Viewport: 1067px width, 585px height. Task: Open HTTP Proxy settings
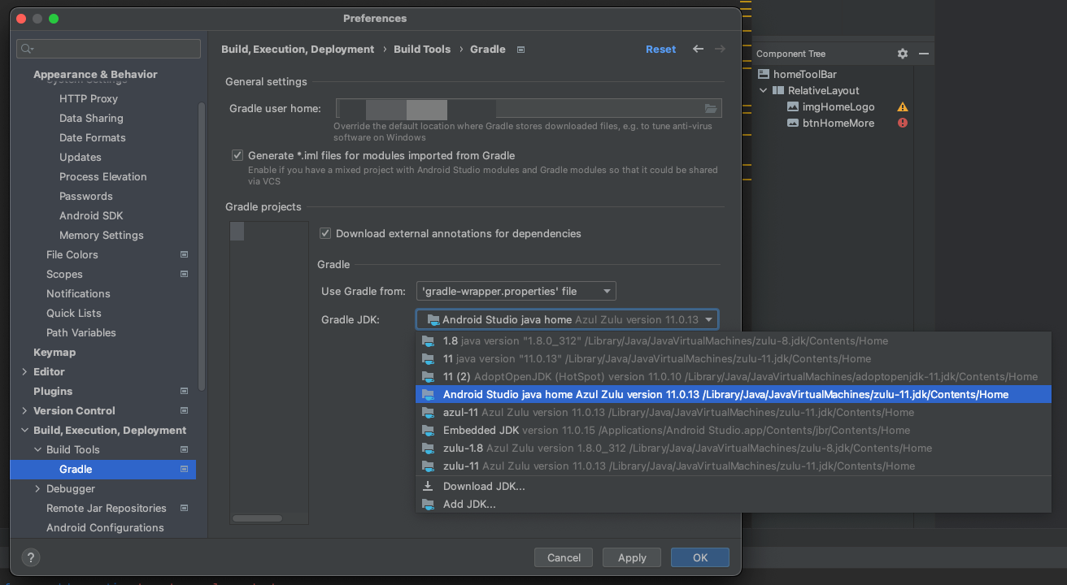click(89, 99)
